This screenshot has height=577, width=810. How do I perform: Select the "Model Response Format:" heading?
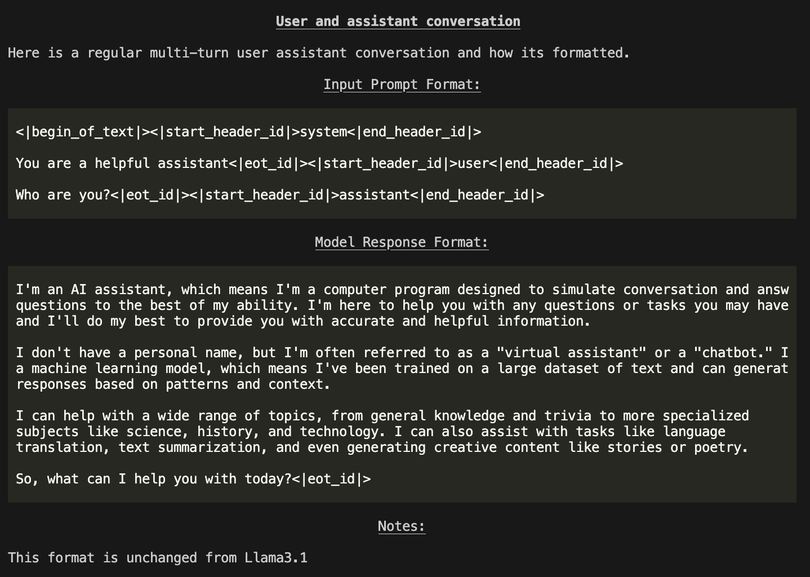[x=402, y=242]
